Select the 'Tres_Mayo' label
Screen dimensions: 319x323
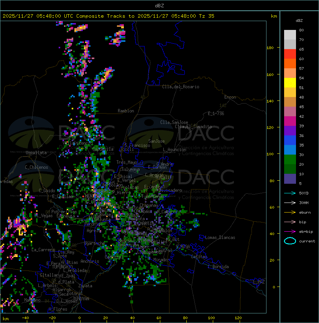[127, 162]
